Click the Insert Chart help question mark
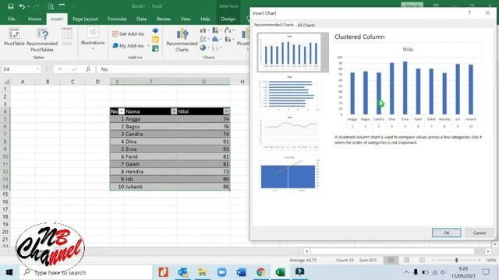 [x=469, y=12]
